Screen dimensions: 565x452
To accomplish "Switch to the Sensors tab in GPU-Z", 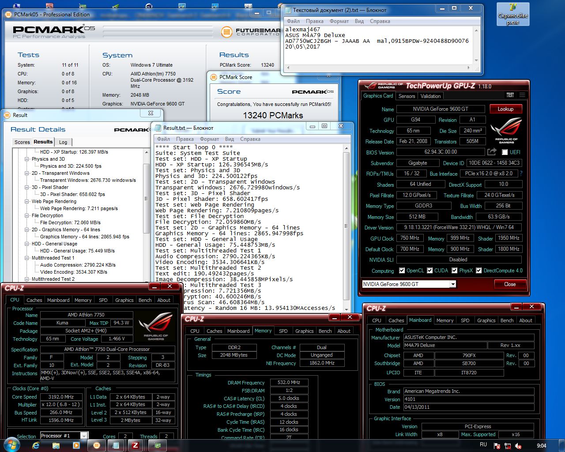I will click(407, 96).
